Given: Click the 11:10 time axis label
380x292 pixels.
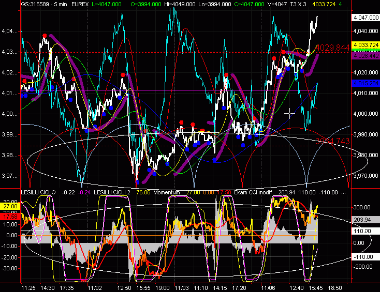Looking at the screenshot, I should [x=201, y=288].
